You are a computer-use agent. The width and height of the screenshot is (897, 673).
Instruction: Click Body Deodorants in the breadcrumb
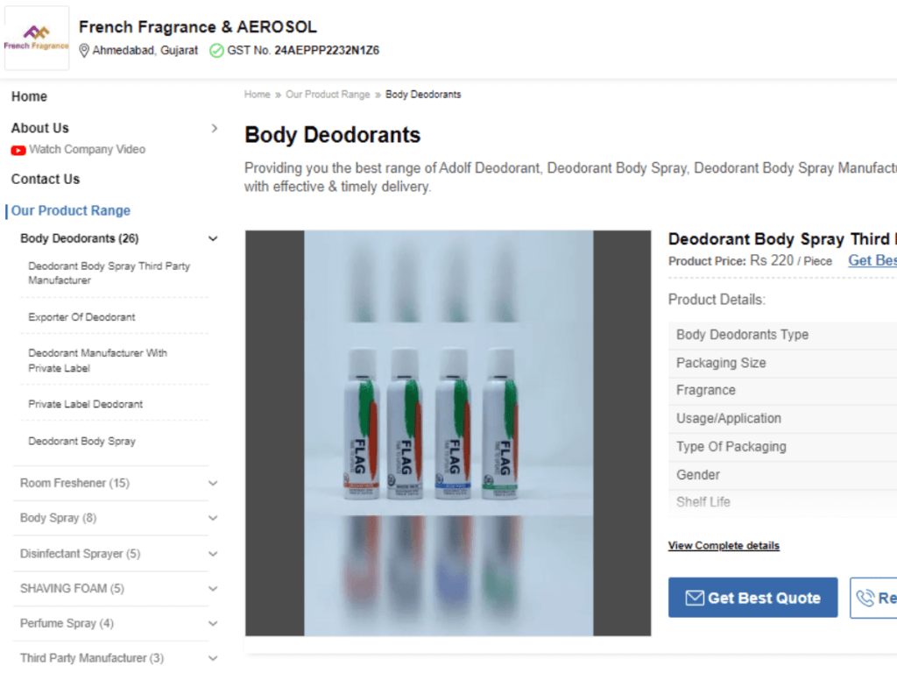pyautogui.click(x=423, y=95)
